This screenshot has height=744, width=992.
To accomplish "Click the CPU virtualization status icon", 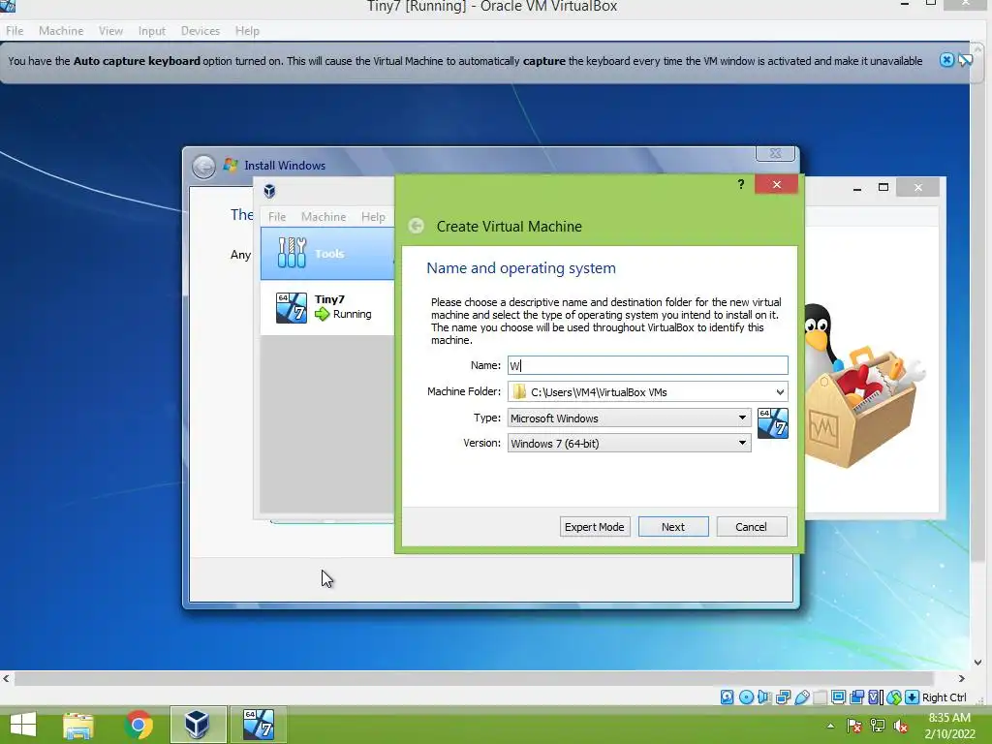I will click(x=875, y=697).
